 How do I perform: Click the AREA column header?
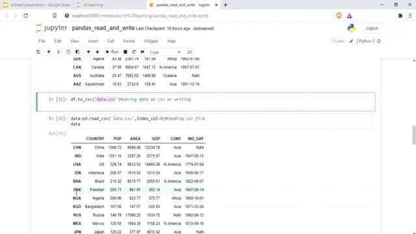[x=135, y=138]
